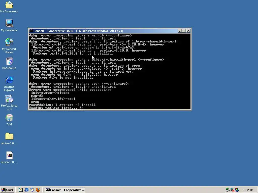Launch Internet Explorer from desktop
Viewport: 258px width, 193px height.
click(x=9, y=84)
